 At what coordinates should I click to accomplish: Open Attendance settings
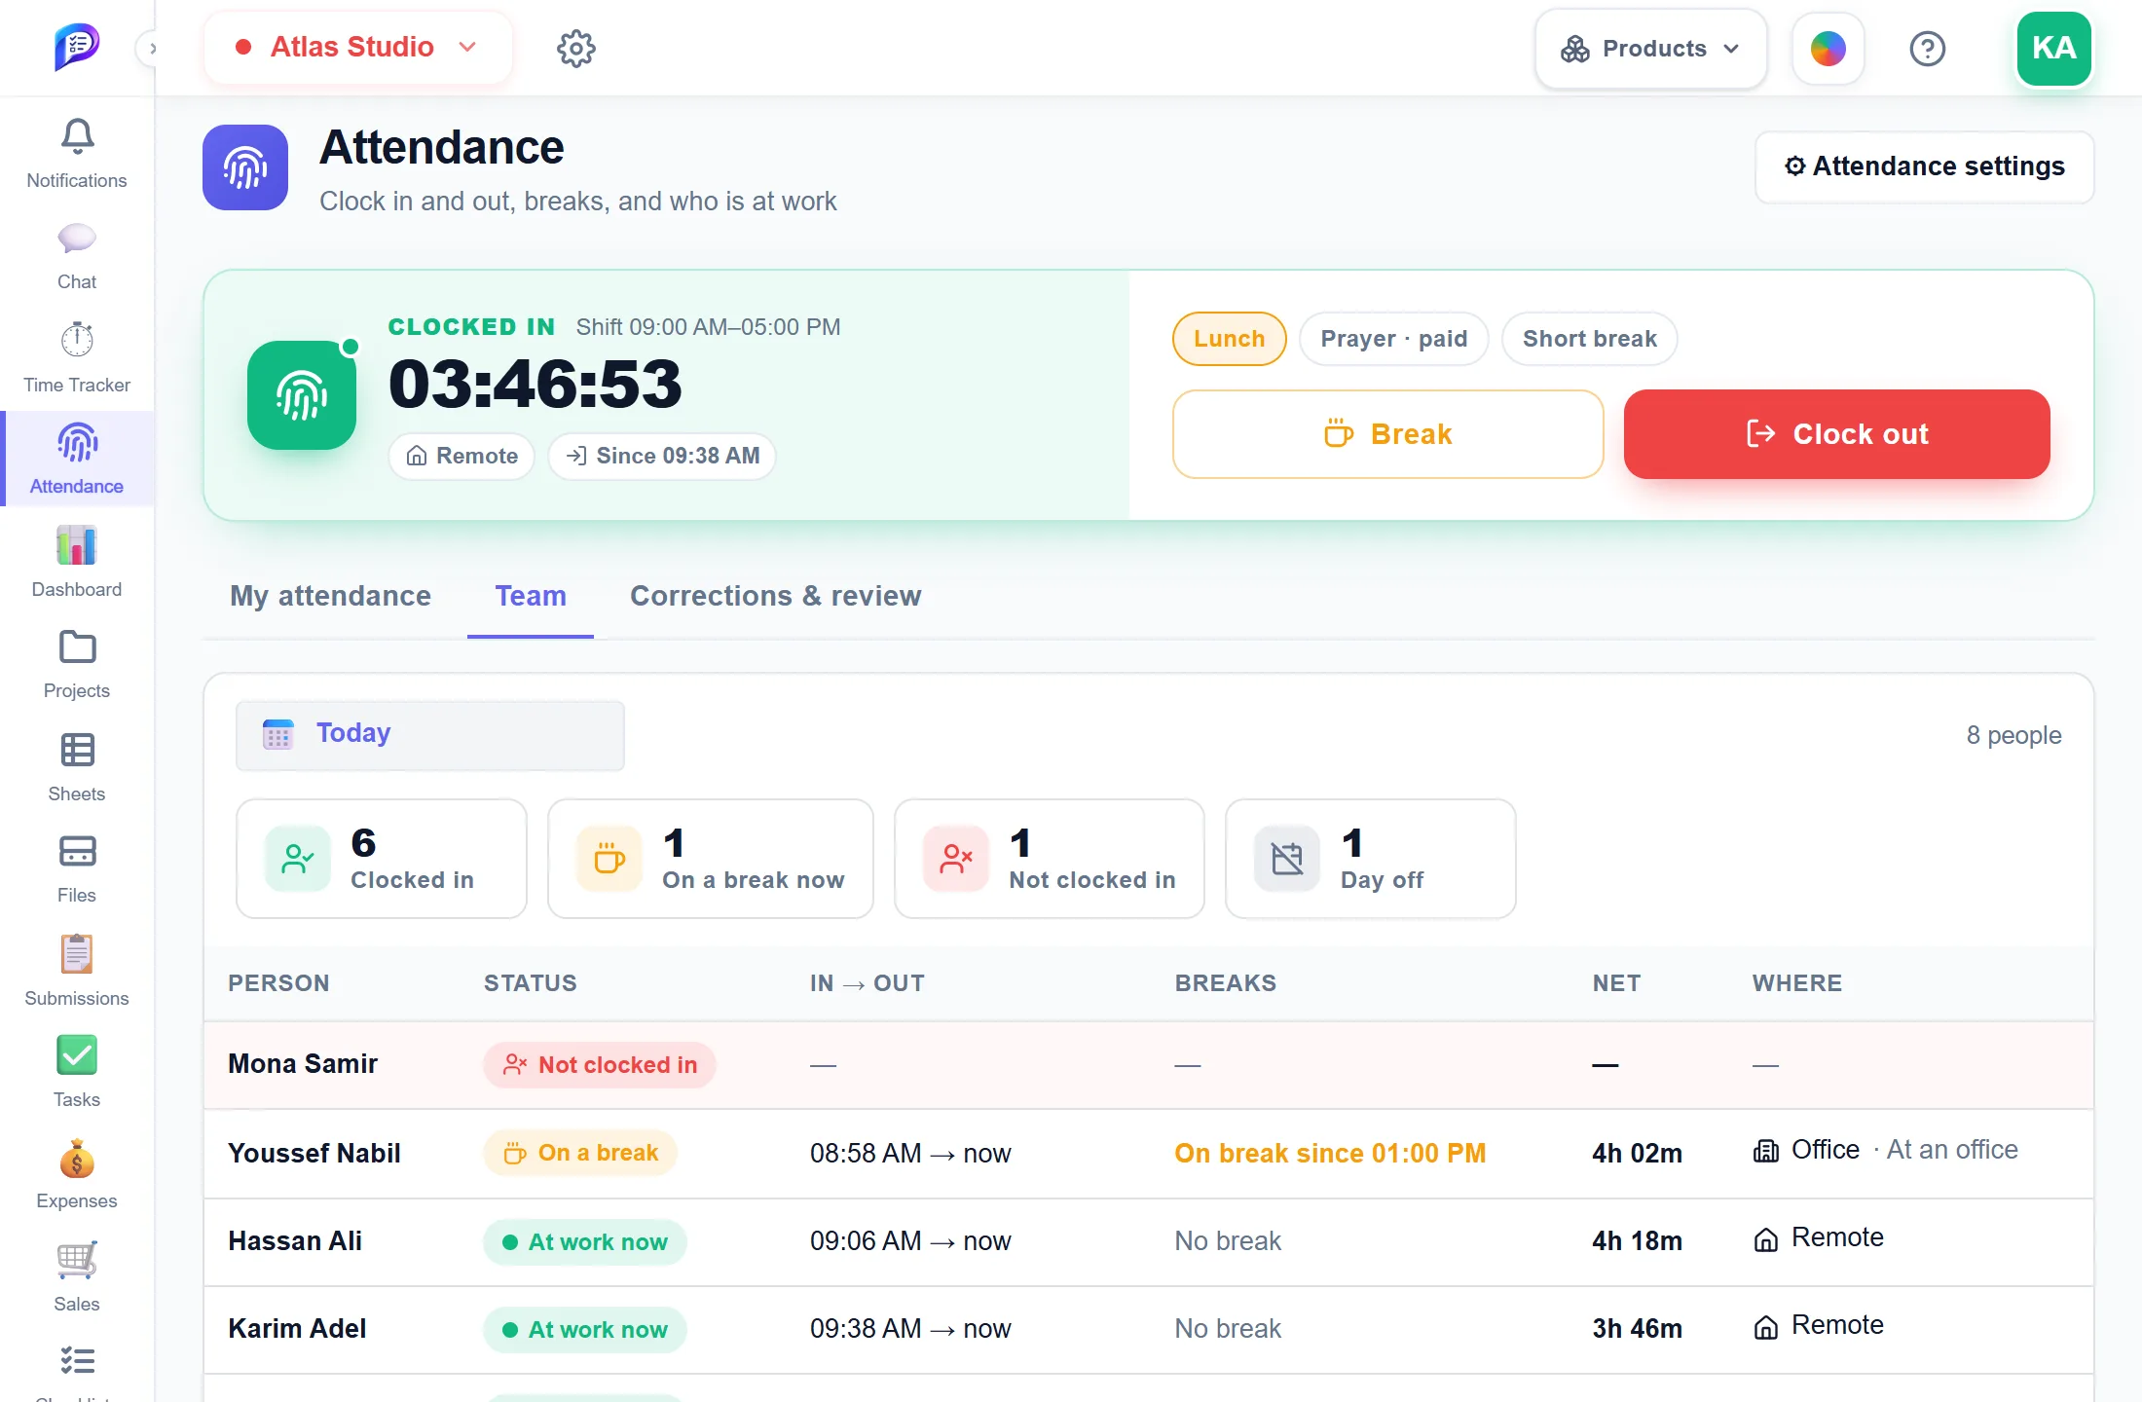coord(1924,166)
